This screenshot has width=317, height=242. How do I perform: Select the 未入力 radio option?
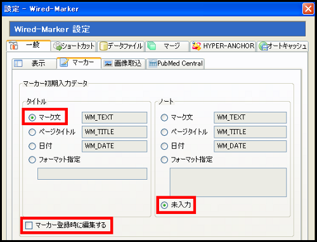(164, 205)
